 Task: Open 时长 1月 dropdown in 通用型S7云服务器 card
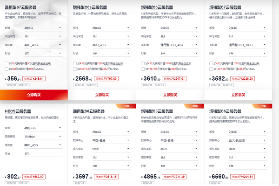pyautogui.click(x=43, y=54)
